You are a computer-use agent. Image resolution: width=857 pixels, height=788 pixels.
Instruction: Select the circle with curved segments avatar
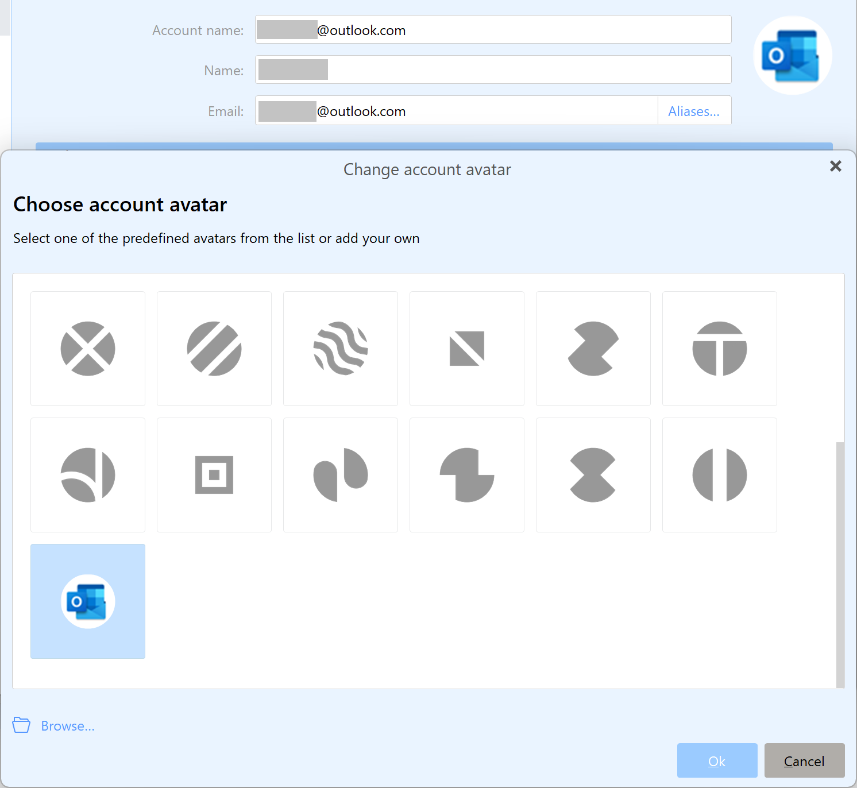[x=88, y=475]
